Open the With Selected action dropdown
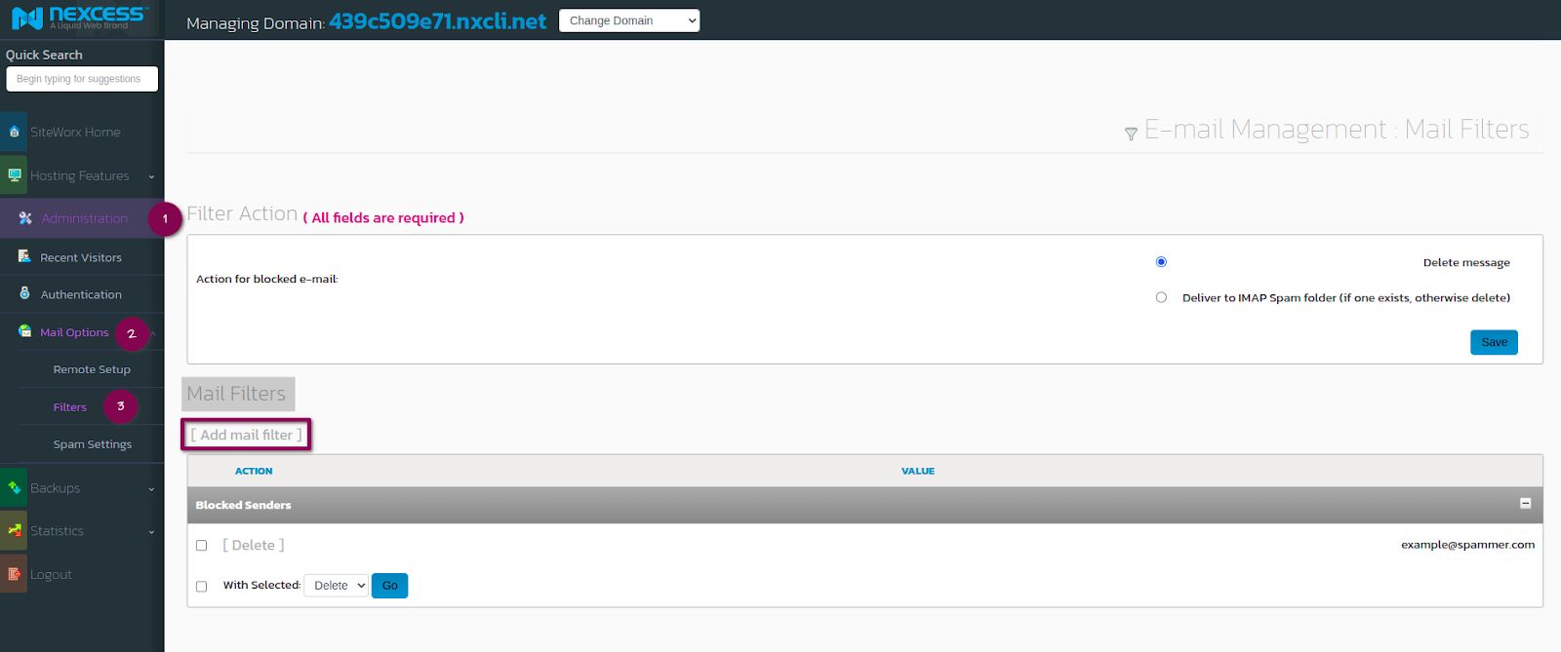 336,586
